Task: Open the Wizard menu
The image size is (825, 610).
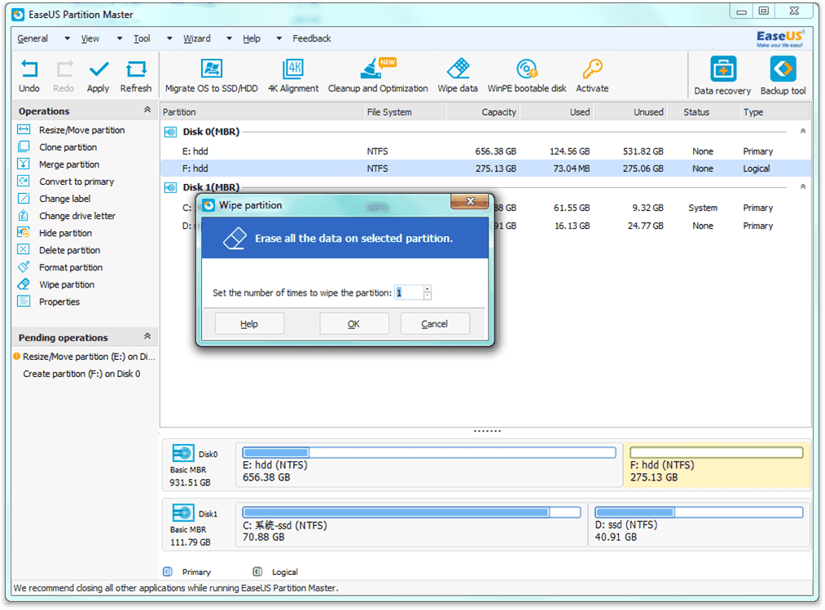Action: [196, 38]
